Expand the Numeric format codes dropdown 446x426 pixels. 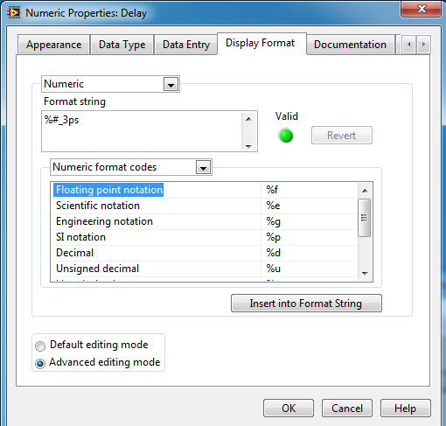tap(203, 168)
